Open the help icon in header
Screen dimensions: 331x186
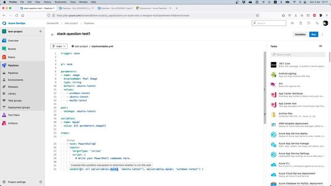point(309,23)
